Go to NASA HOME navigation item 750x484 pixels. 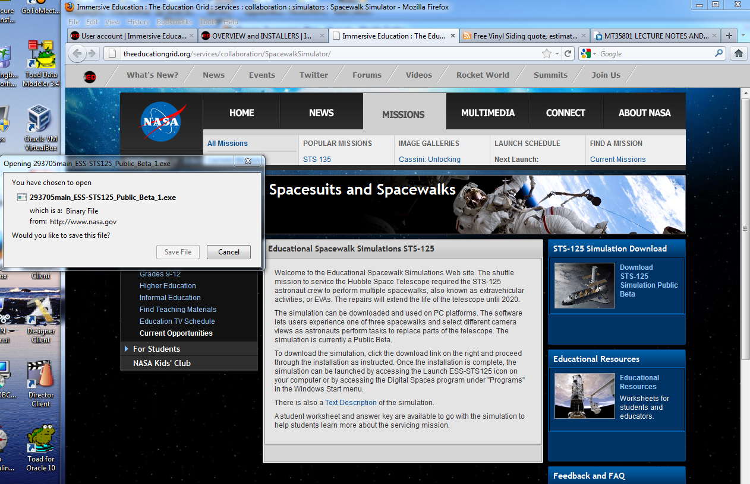pos(241,113)
